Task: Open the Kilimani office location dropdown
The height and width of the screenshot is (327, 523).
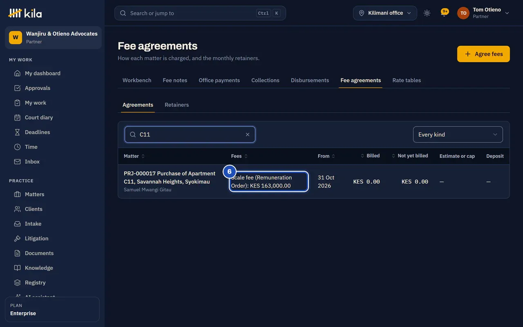Action: [385, 13]
